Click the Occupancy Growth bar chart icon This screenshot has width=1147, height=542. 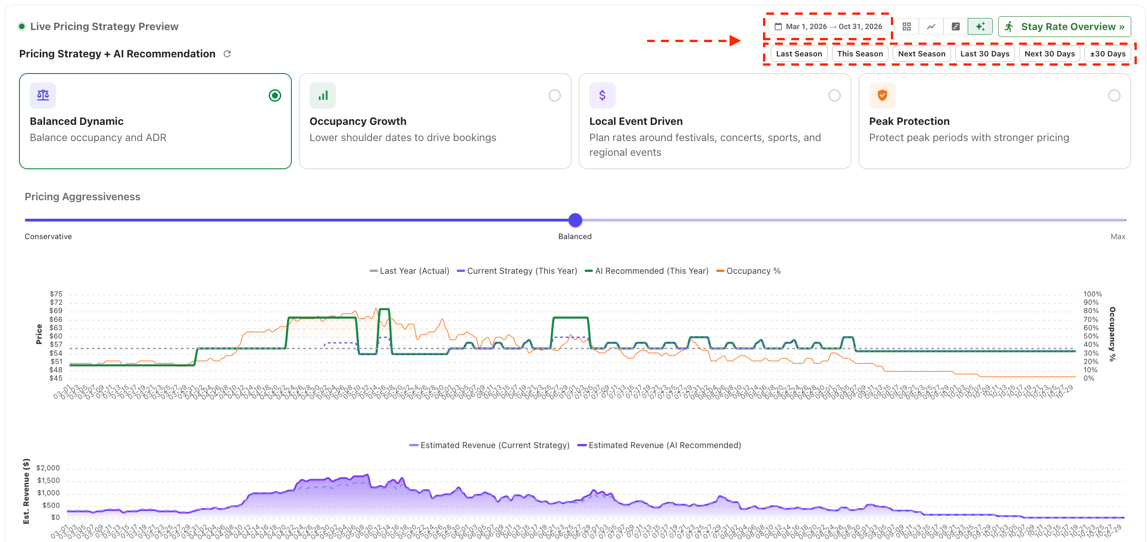click(323, 95)
